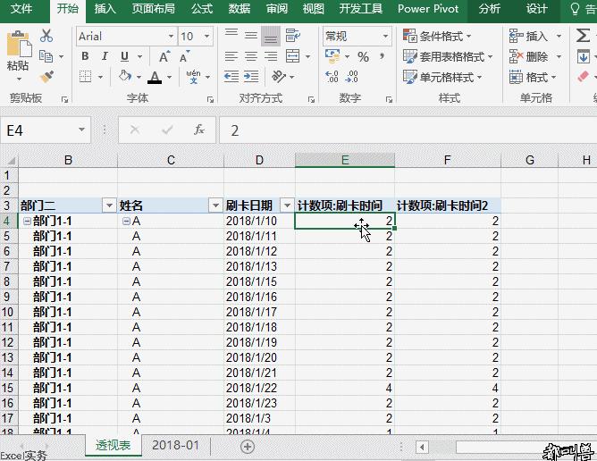Switch to 页面布局 ribbon tab
This screenshot has height=461, width=597.
coord(154,8)
